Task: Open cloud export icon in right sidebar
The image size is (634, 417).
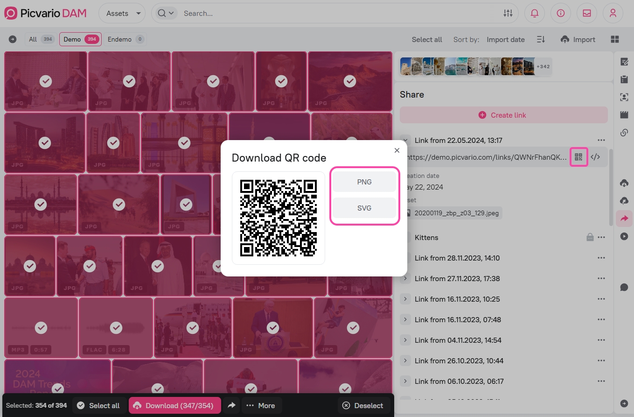Action: pos(624,201)
